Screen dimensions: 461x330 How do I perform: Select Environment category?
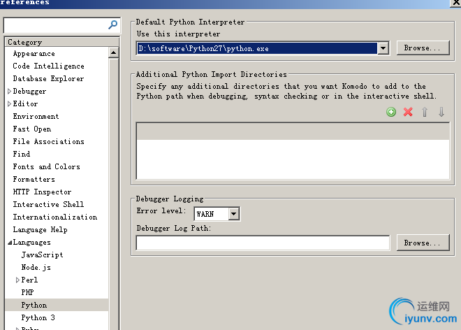point(36,116)
